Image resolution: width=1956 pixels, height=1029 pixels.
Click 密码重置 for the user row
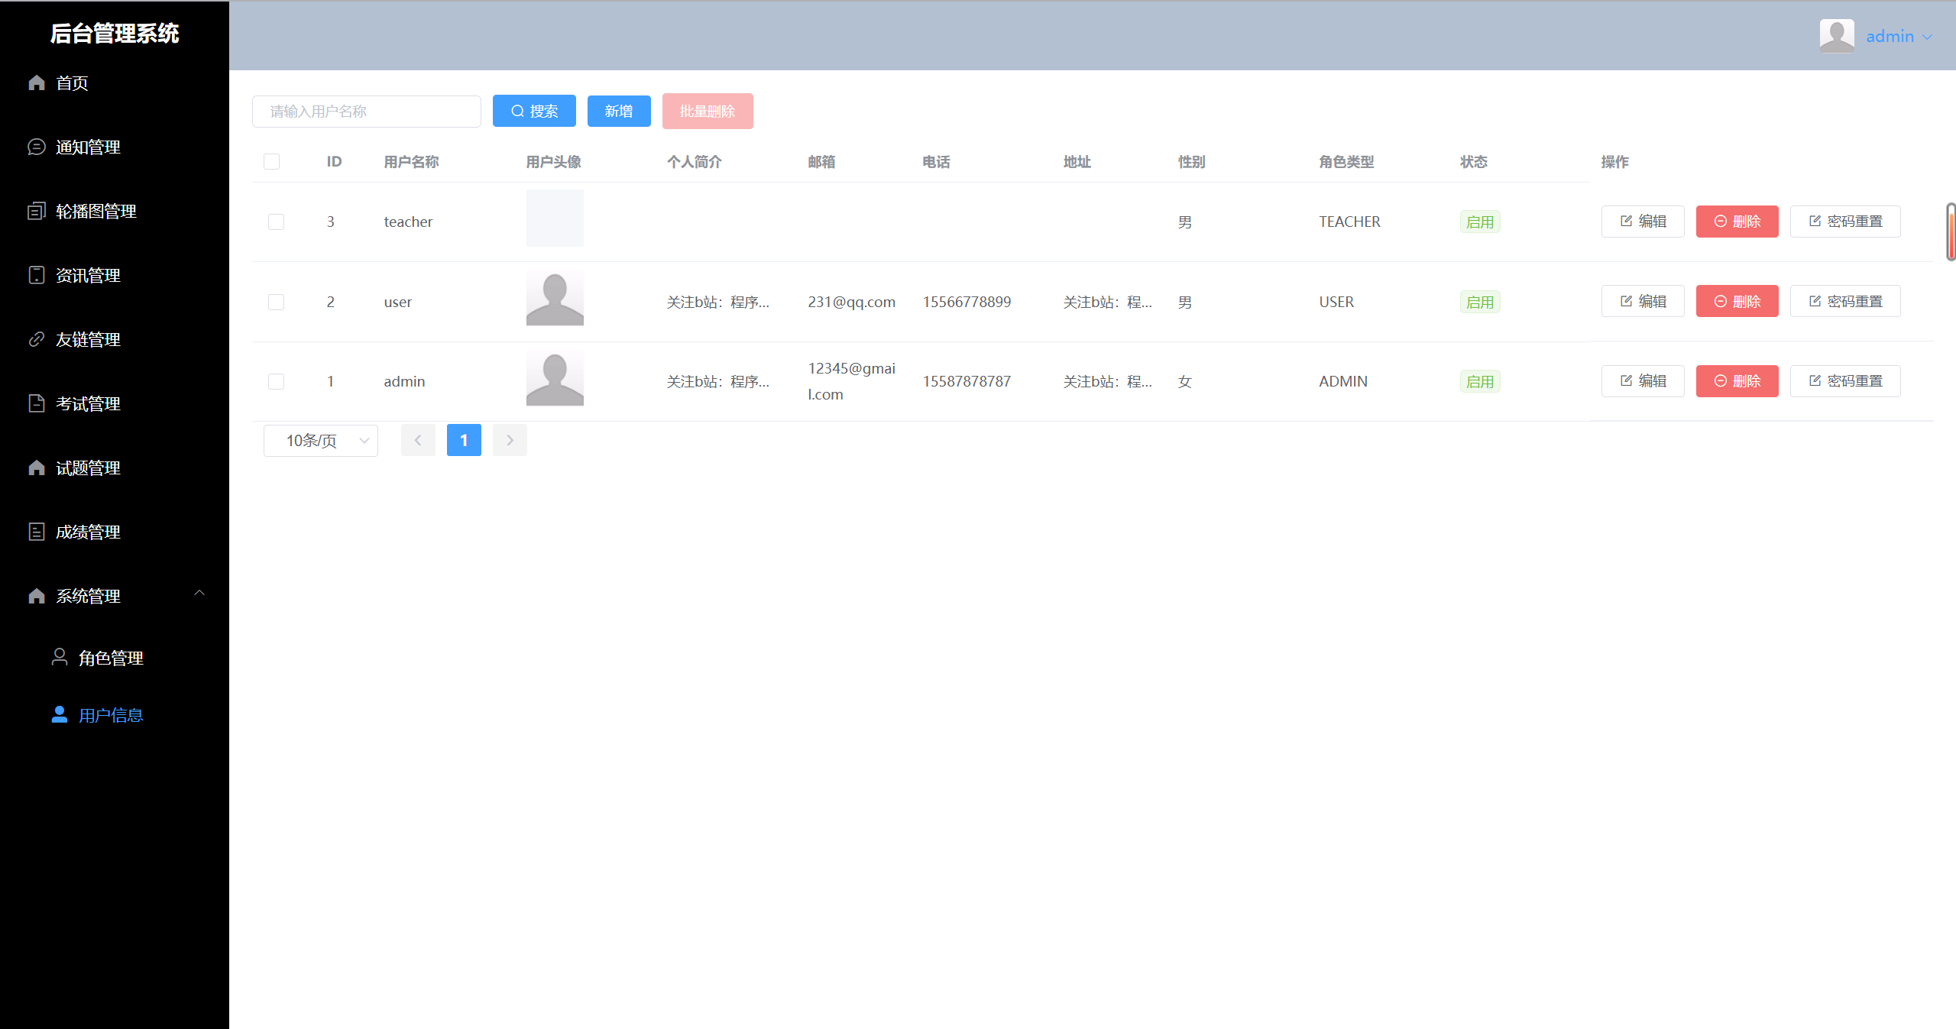coord(1845,301)
